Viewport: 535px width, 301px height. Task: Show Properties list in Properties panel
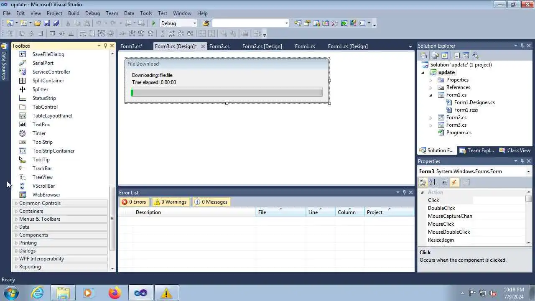click(x=445, y=182)
